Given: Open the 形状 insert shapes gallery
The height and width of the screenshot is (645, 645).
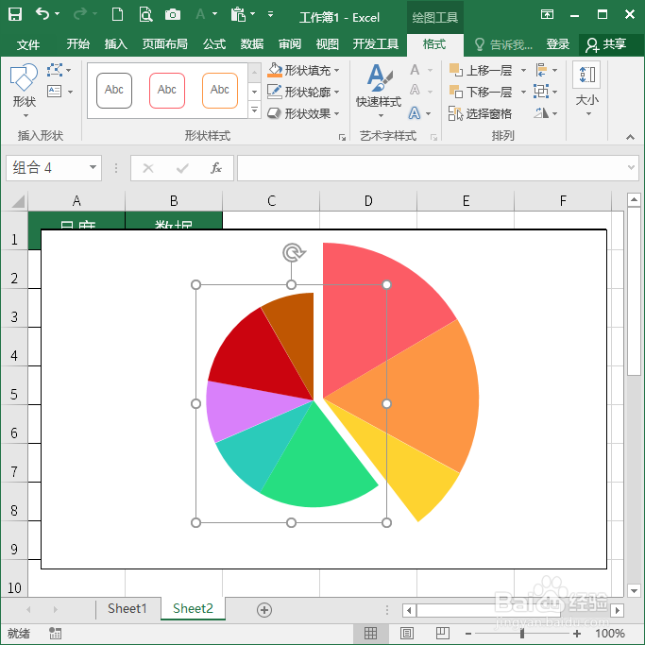Looking at the screenshot, I should click(24, 91).
